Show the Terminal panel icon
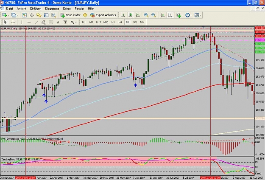The image size is (265, 180). [x=46, y=15]
